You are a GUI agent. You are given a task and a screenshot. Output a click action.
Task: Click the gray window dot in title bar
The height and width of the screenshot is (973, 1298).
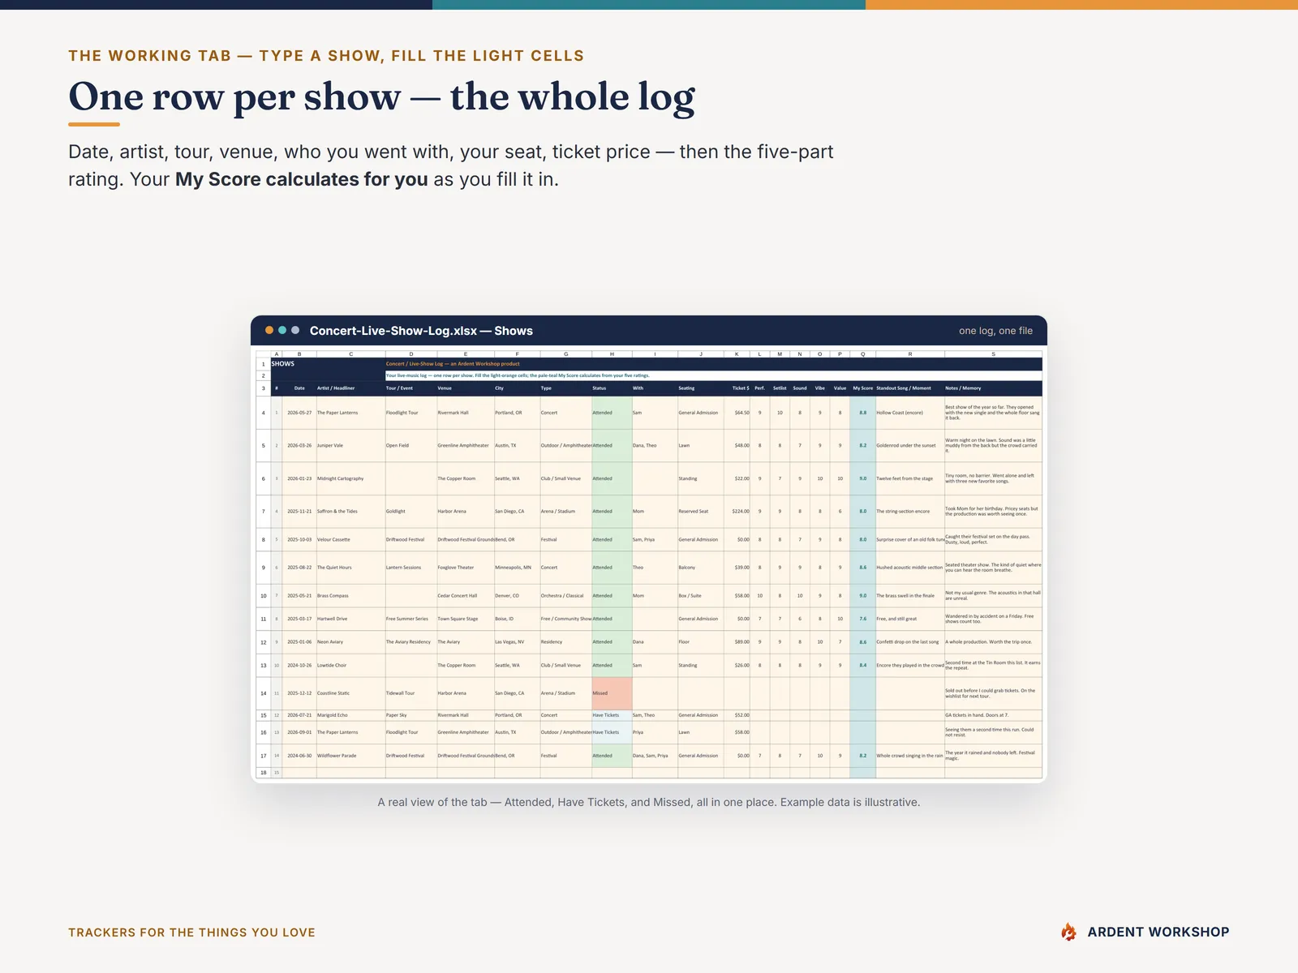tap(295, 330)
